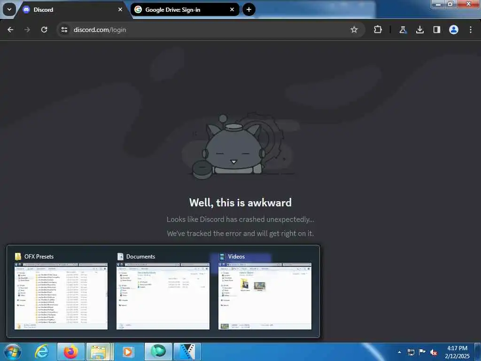Switch to Google Drive: Sign-in tab
481x361 pixels.
tap(185, 9)
